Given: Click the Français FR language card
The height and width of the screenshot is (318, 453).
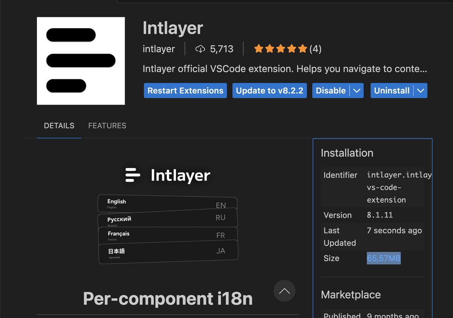Looking at the screenshot, I should [x=168, y=235].
